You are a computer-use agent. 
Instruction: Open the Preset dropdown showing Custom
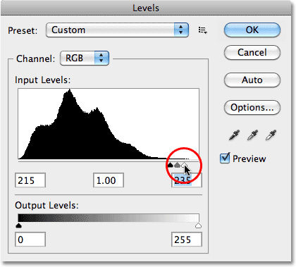[x=117, y=30]
